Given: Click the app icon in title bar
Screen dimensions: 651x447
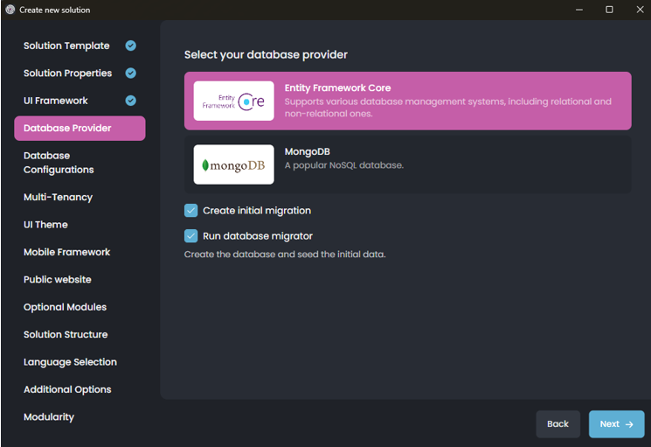Looking at the screenshot, I should (x=10, y=10).
